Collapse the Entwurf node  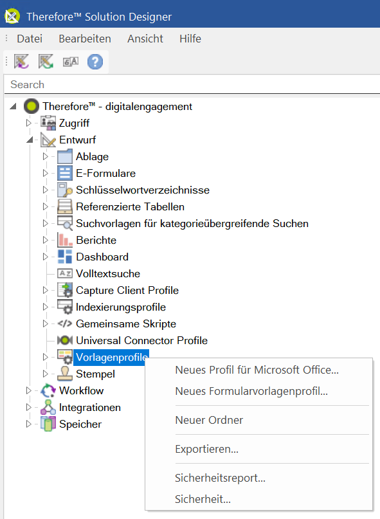30,140
